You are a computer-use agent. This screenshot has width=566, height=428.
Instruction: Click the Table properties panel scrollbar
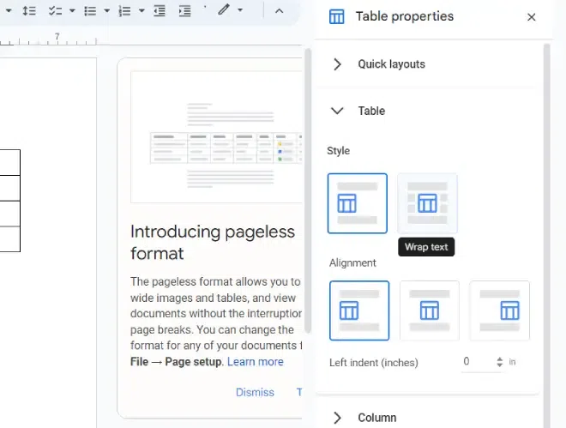pos(547,234)
